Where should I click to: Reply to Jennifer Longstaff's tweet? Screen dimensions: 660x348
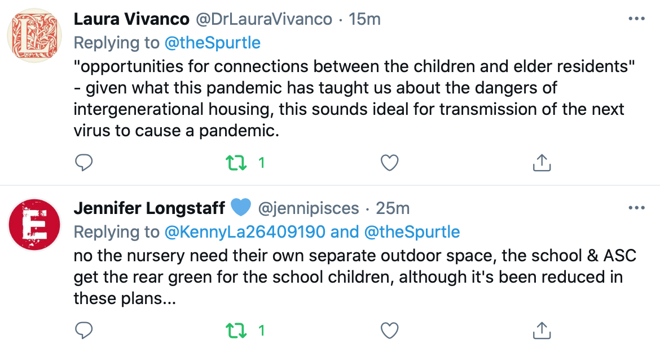click(x=83, y=331)
